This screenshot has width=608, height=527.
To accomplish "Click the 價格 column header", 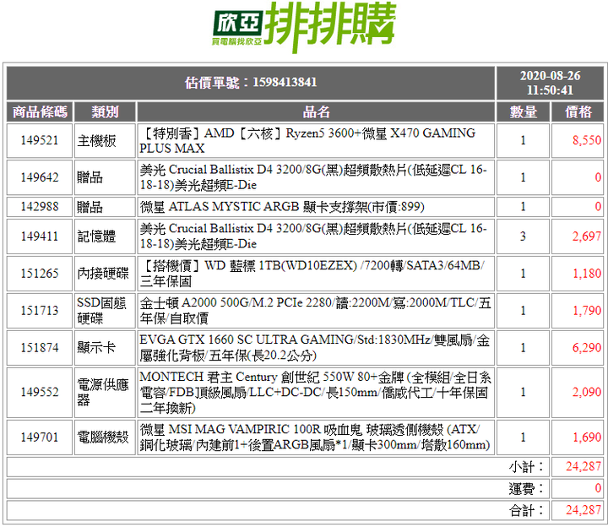I will pos(578,112).
